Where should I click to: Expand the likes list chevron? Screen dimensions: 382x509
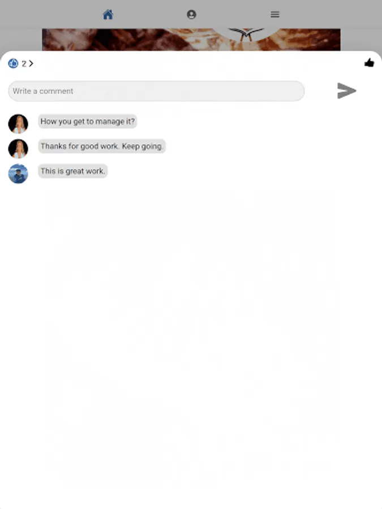tap(31, 63)
